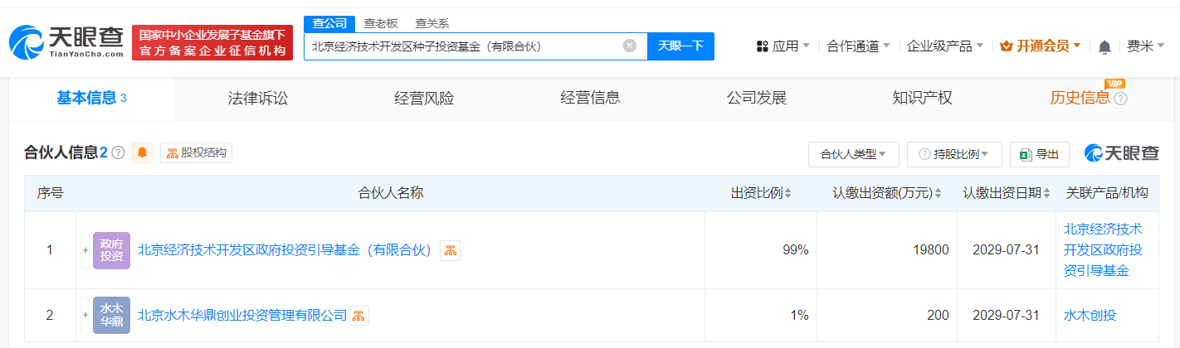This screenshot has height=348, width=1180.
Task: Expand the 应用 menu in the header
Action: coord(783,46)
